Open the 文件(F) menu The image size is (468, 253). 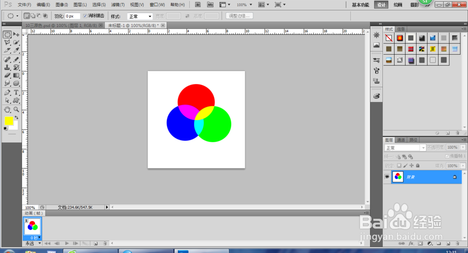tap(24, 5)
